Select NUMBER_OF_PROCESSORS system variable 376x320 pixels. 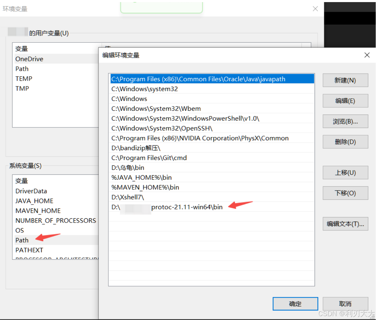pyautogui.click(x=56, y=220)
